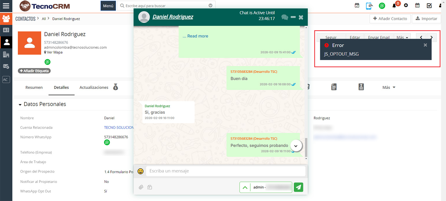
Task: Collapse the Datos Personales section
Action: [20, 104]
